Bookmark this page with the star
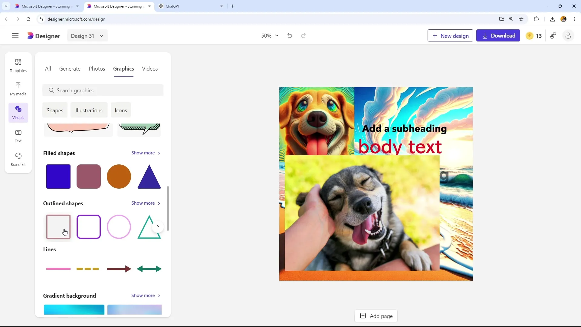Viewport: 581px width, 327px height. 521,19
